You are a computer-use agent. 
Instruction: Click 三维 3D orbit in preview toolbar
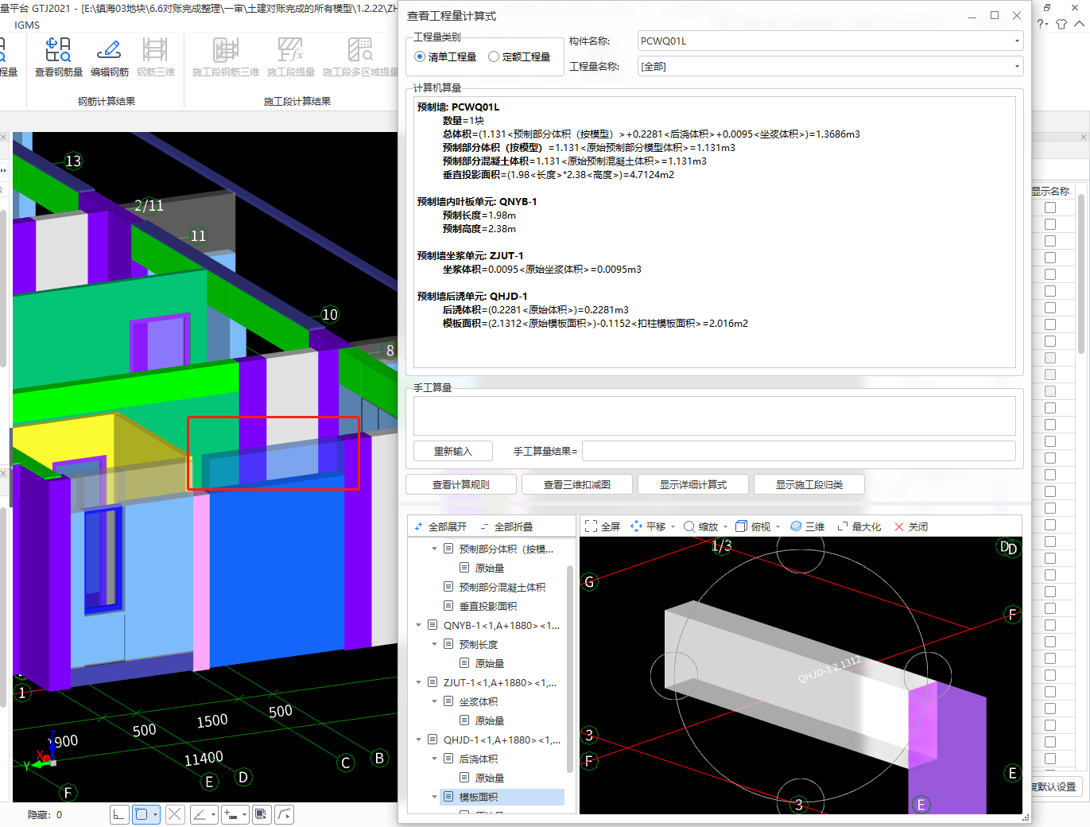click(x=807, y=526)
